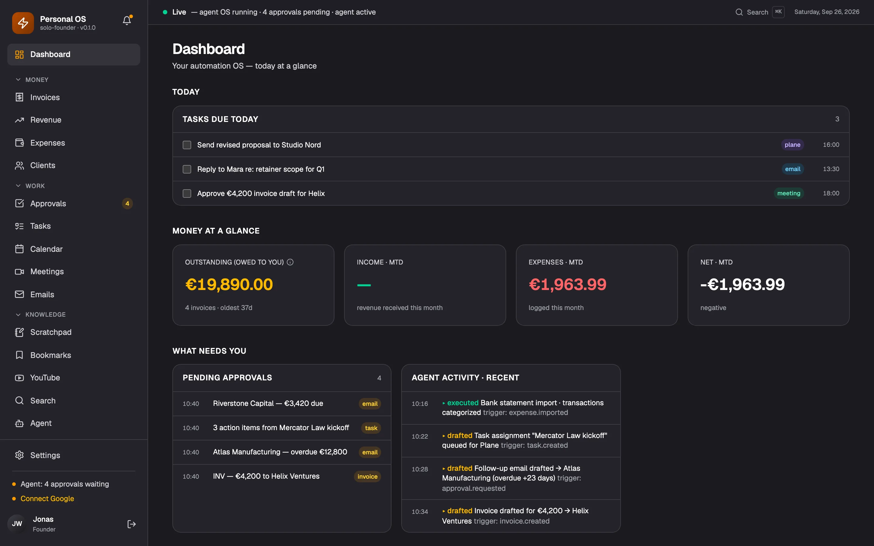Open the Scratchpad page
Screen dimensions: 874x546
[x=74, y=332]
